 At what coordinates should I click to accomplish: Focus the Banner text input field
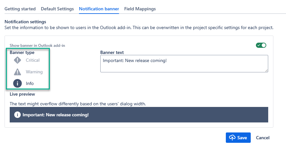pyautogui.click(x=184, y=63)
